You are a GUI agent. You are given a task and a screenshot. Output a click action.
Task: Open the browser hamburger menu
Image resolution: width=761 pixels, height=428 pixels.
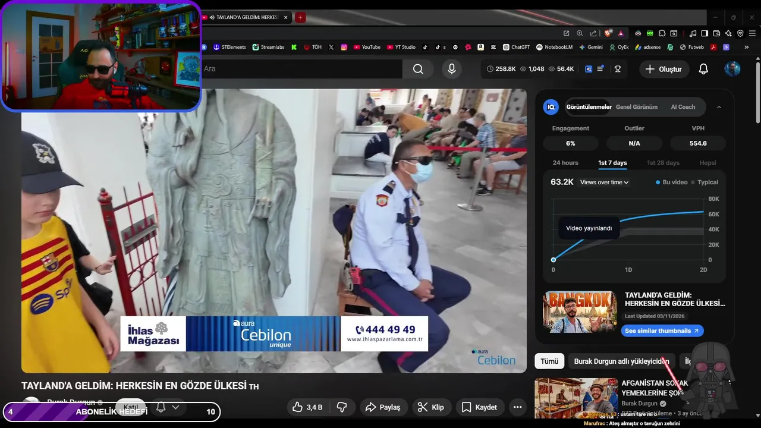coord(753,33)
